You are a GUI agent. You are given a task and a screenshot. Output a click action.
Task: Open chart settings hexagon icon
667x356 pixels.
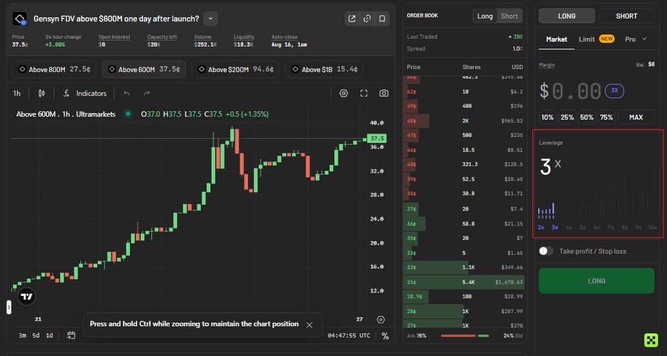(x=344, y=93)
